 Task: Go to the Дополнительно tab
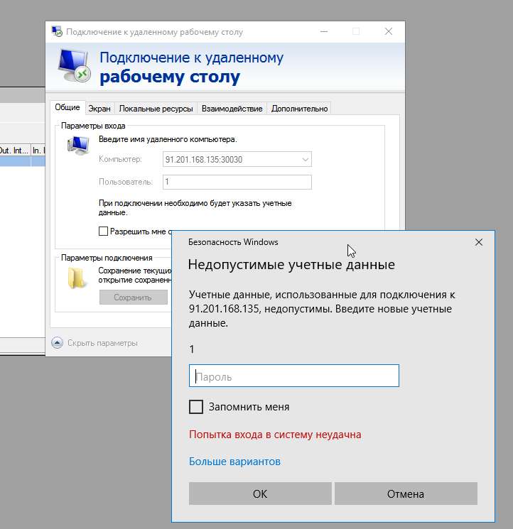click(299, 109)
